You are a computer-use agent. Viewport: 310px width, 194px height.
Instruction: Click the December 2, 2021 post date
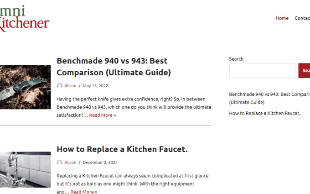pyautogui.click(x=100, y=163)
